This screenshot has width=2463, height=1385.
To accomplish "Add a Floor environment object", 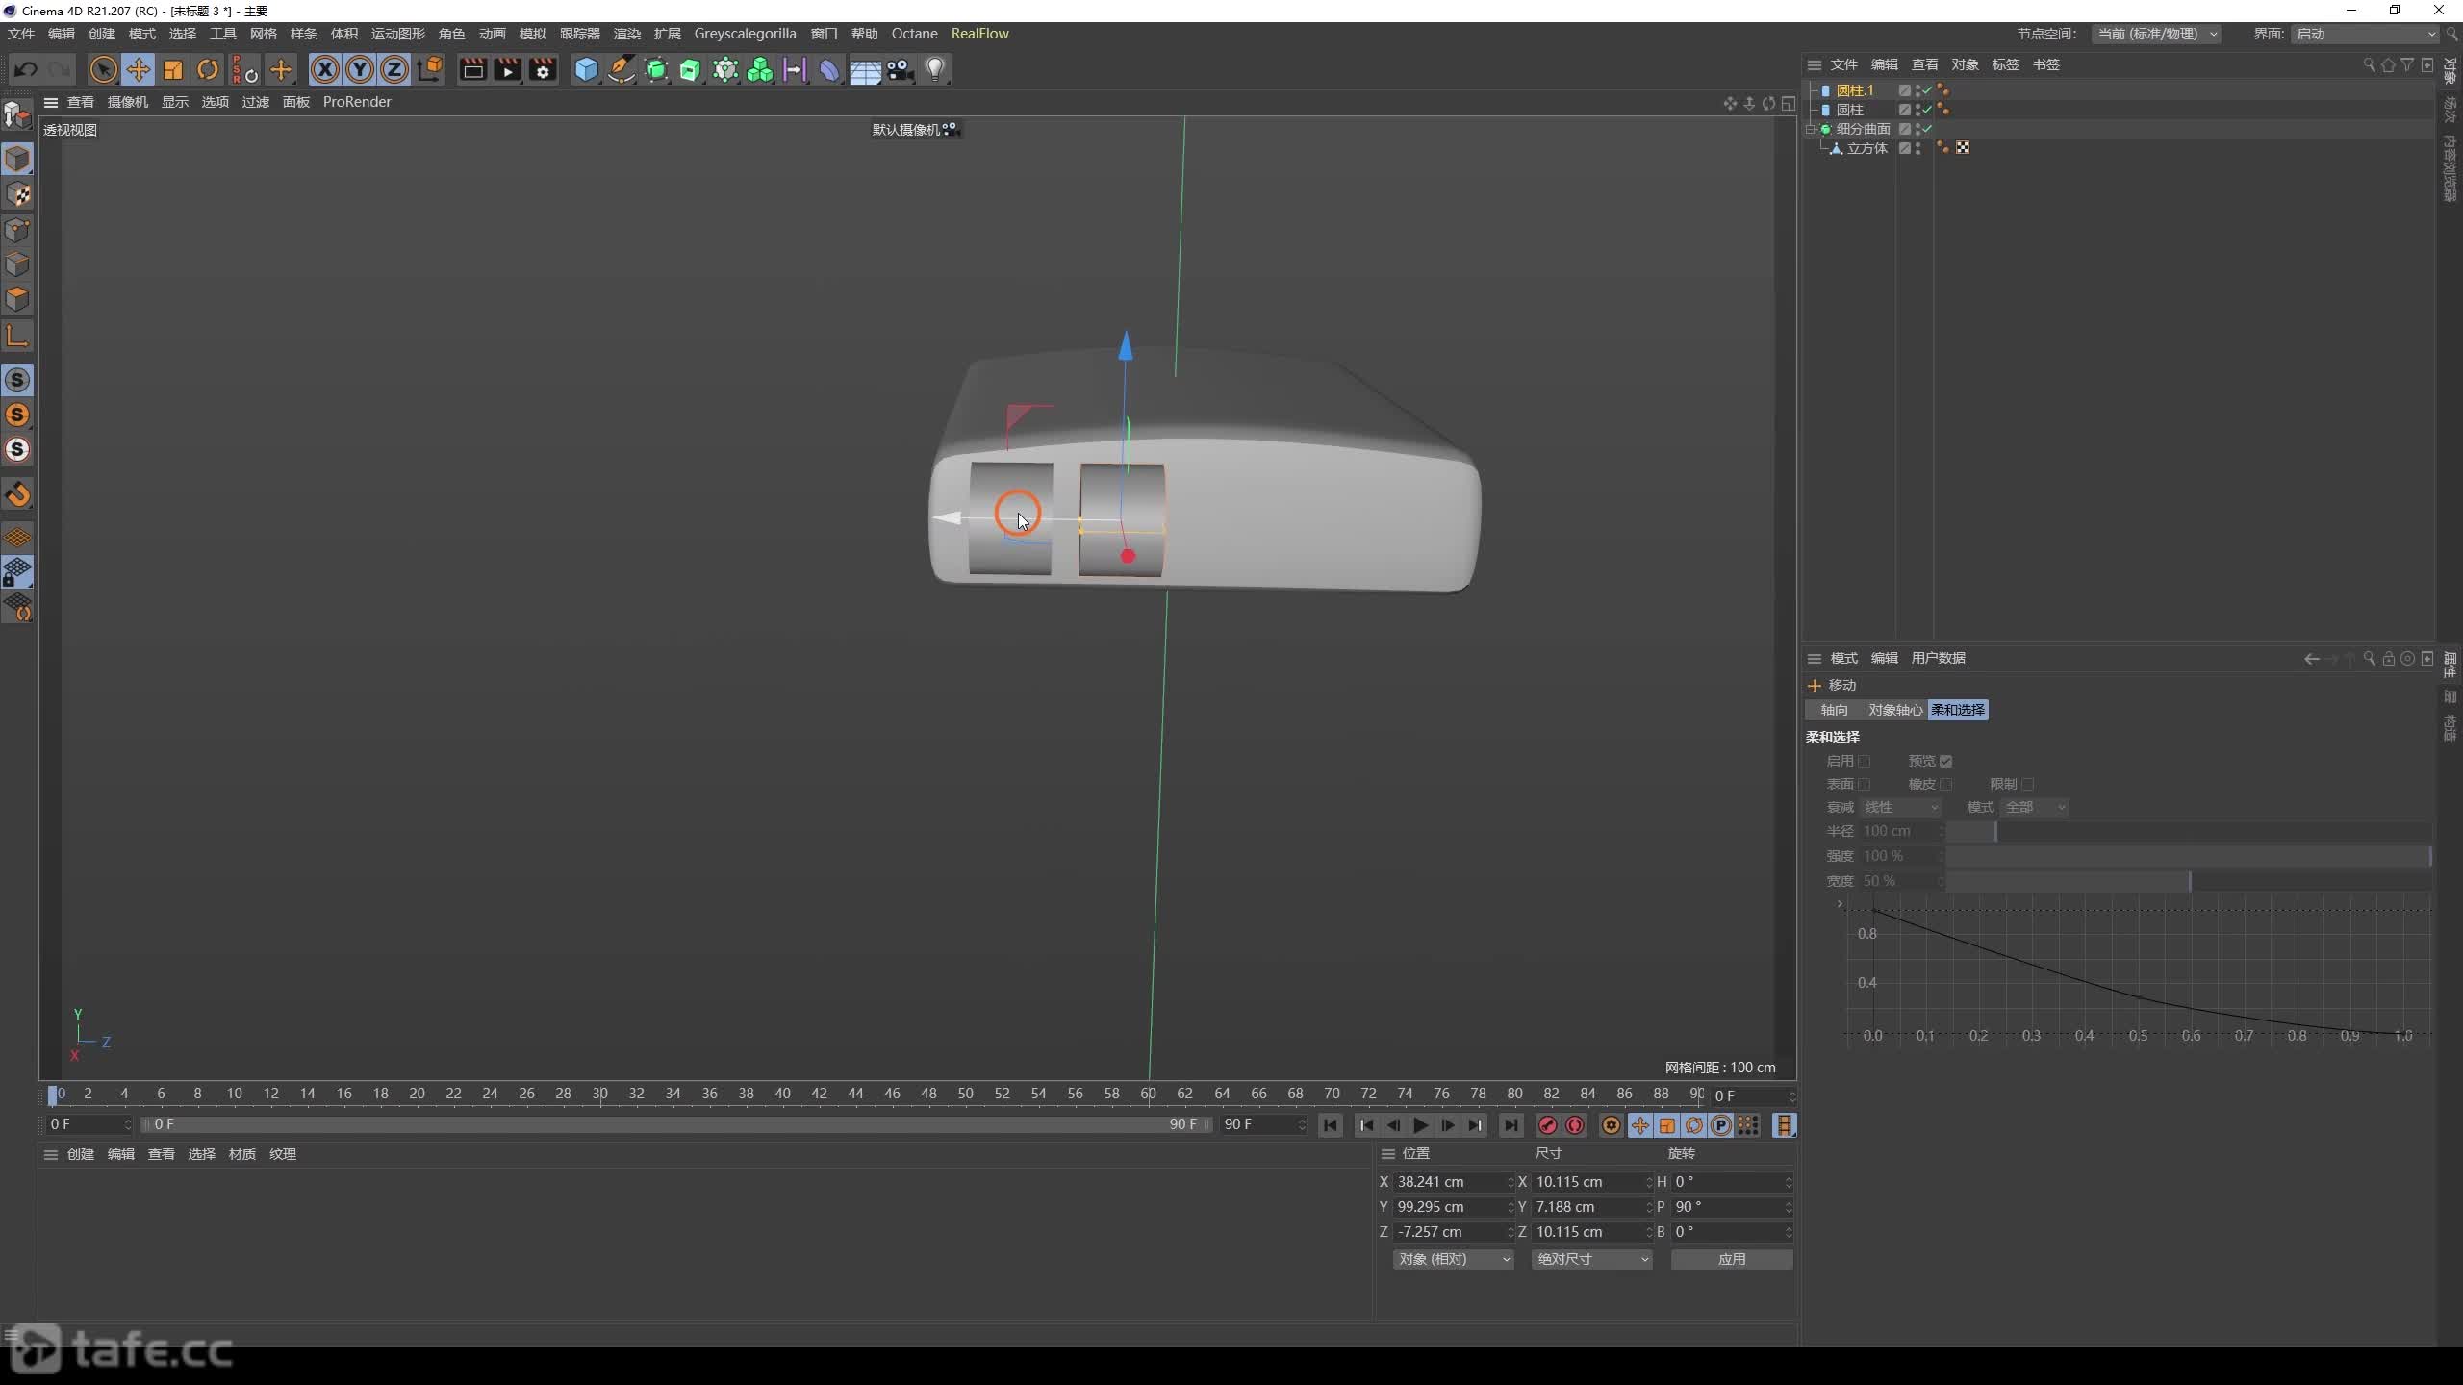I will tap(864, 69).
